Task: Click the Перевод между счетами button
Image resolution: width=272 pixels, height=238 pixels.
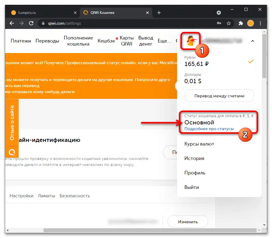Action: click(x=219, y=96)
